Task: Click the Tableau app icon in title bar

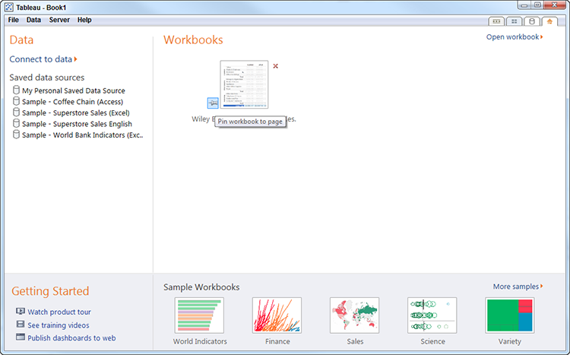Action: click(9, 8)
